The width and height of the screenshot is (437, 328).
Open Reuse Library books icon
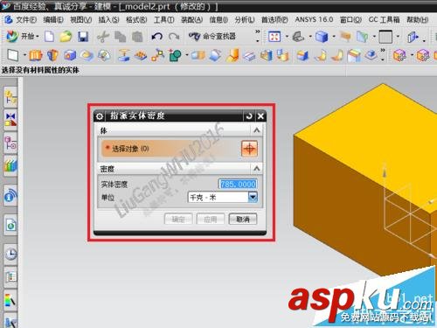[10, 166]
